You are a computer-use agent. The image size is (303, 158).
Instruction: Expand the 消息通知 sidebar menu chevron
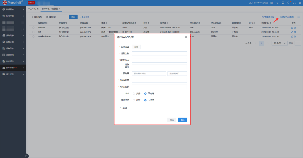(x=23, y=55)
